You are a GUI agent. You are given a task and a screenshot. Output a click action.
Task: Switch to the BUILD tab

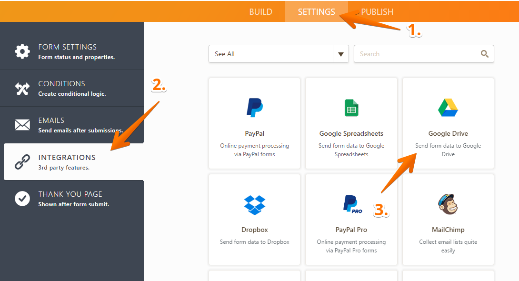260,12
